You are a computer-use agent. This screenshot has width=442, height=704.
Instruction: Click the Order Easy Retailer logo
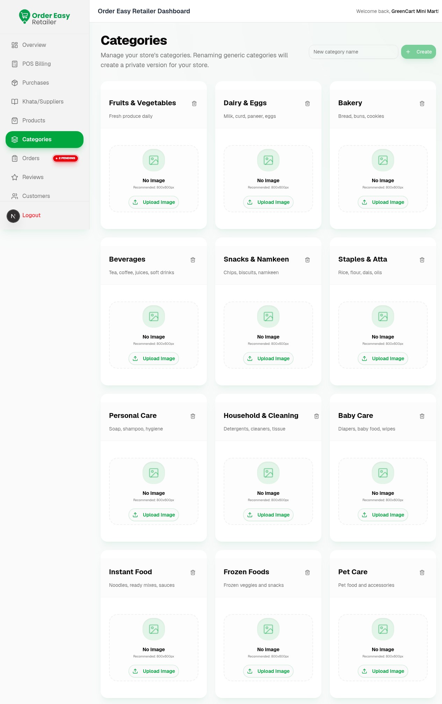[44, 17]
